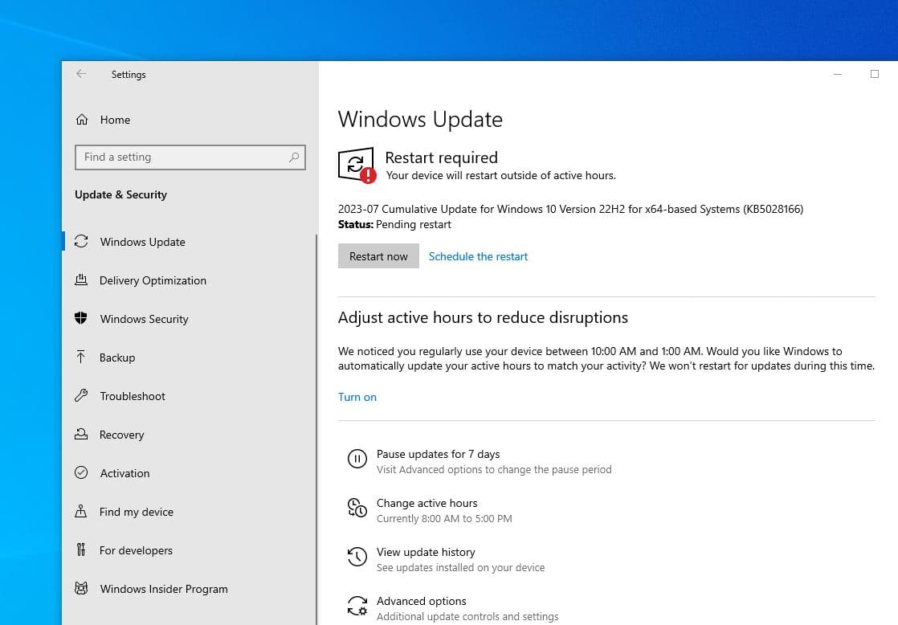The height and width of the screenshot is (625, 898).
Task: Select Windows Update in the sidebar
Action: click(142, 242)
